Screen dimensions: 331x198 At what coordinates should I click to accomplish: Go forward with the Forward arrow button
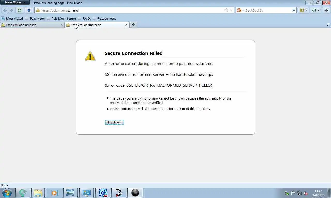click(11, 10)
